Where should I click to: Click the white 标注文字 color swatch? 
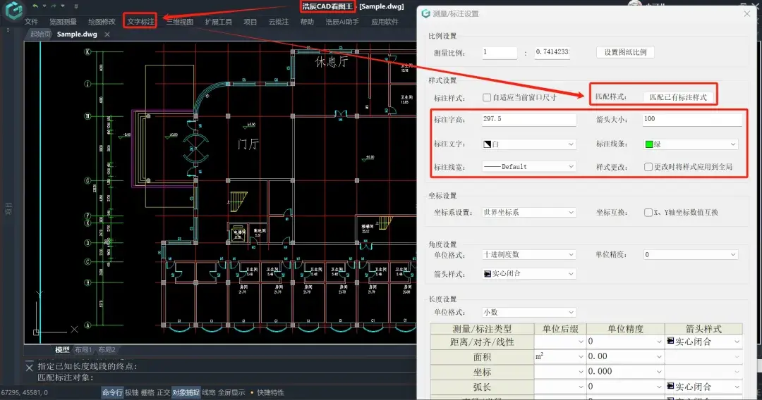[x=487, y=144]
